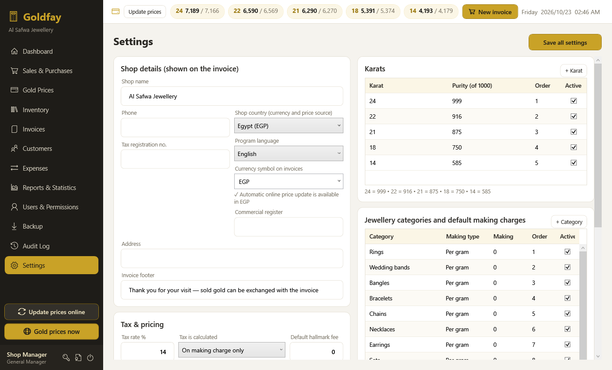Image resolution: width=612 pixels, height=370 pixels.
Task: Uncheck Active for the Rings category
Action: 568,252
